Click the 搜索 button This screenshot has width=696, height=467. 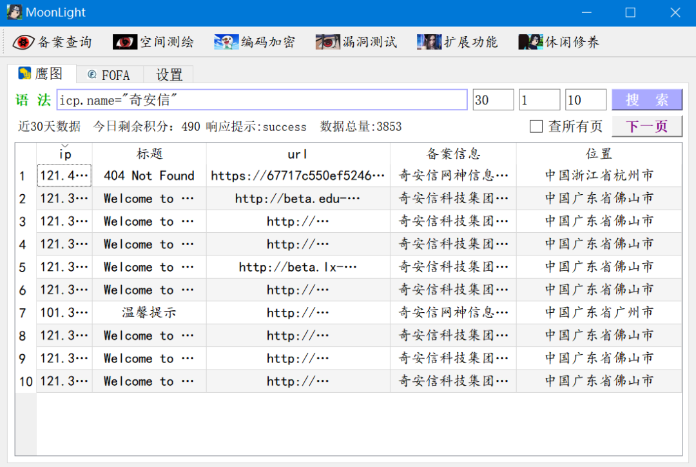(x=647, y=99)
